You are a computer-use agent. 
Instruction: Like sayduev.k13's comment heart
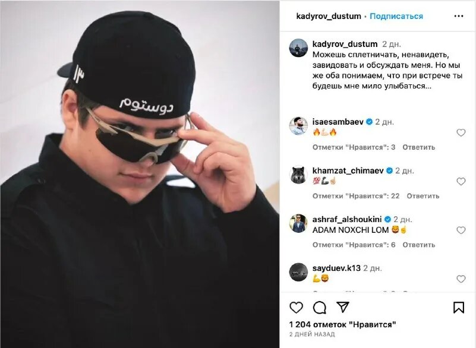[461, 279]
